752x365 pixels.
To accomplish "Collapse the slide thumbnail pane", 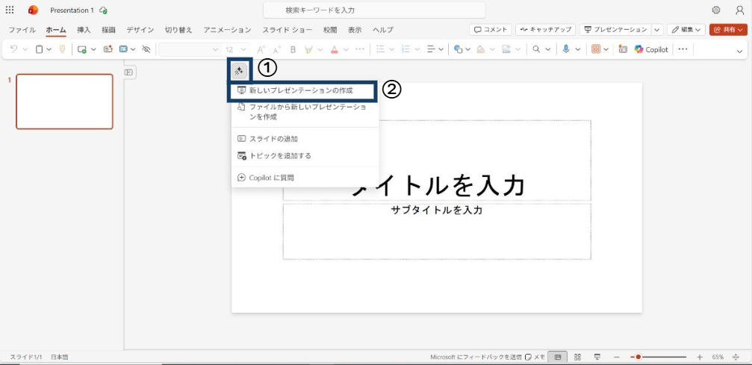I will pyautogui.click(x=128, y=72).
